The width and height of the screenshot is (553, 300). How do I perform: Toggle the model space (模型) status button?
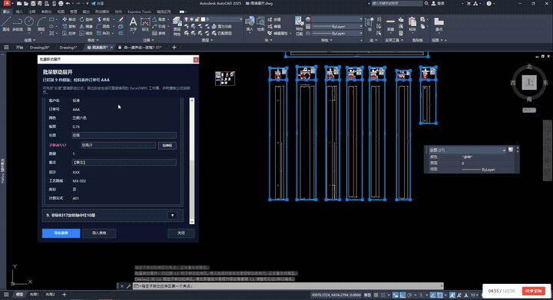pyautogui.click(x=367, y=295)
